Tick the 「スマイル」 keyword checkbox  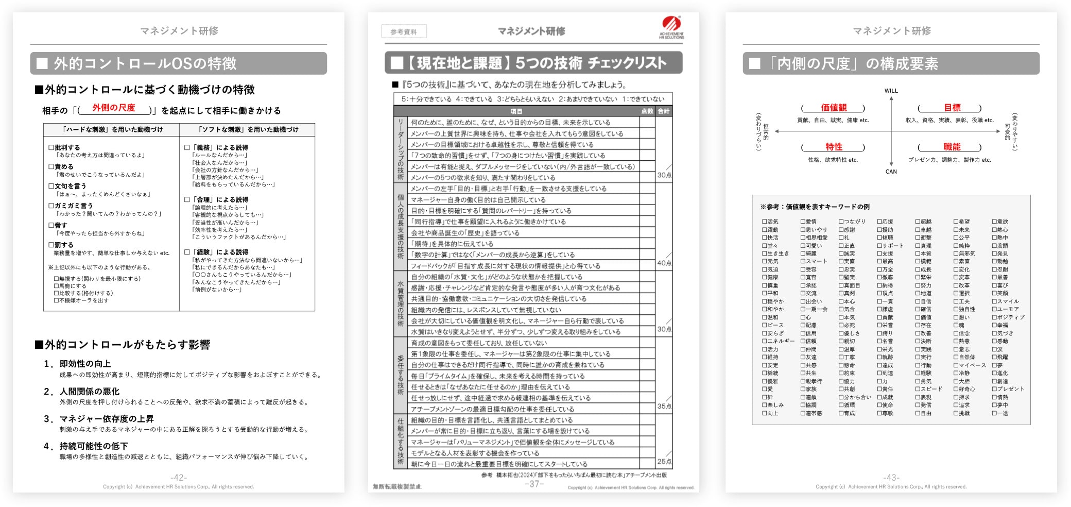coord(995,301)
